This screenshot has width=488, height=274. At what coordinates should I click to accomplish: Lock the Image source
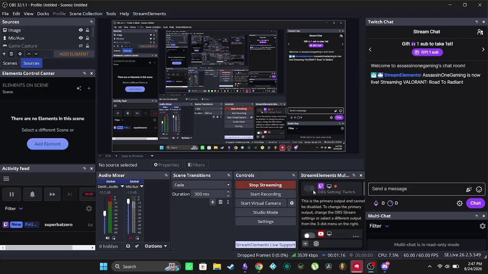click(87, 30)
